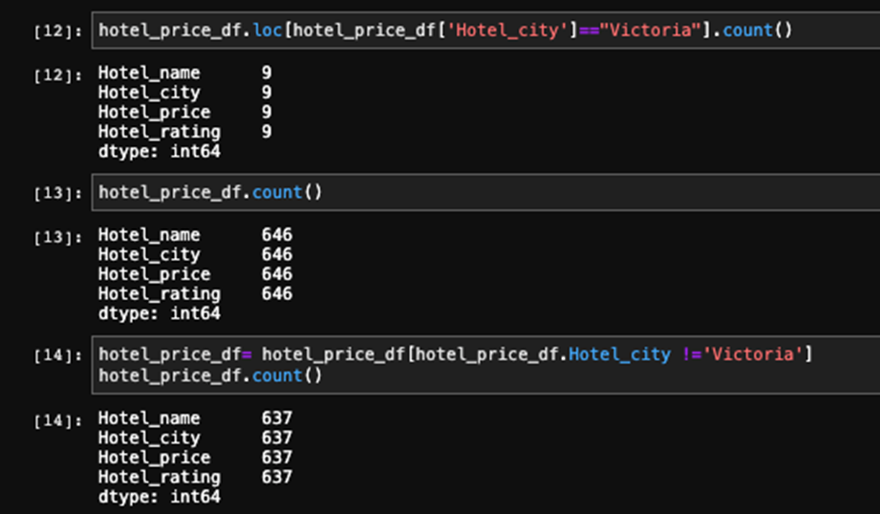Image resolution: width=880 pixels, height=514 pixels.
Task: Click Hotel_city 646 row in output 13
Action: coord(195,254)
